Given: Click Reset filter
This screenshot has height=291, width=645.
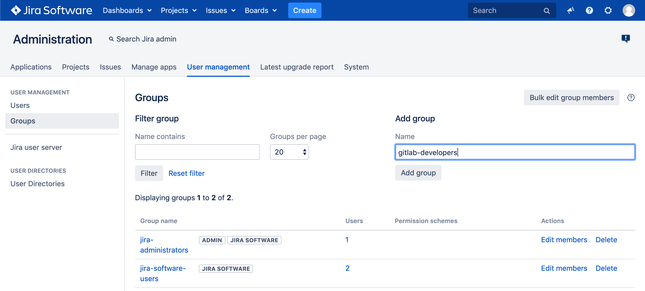Looking at the screenshot, I should 186,173.
